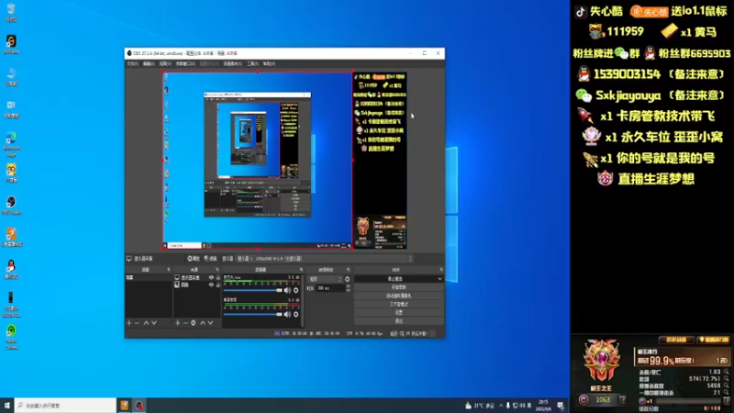Increase transition duration with up stepper
734x413 pixels.
point(348,286)
